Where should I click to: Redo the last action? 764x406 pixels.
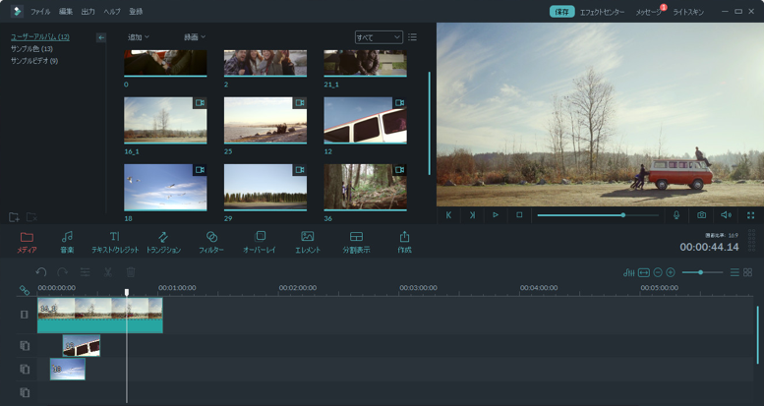(x=62, y=272)
